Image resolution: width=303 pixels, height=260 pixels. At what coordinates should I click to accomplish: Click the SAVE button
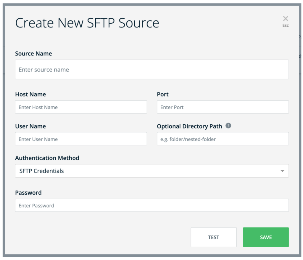(265, 237)
